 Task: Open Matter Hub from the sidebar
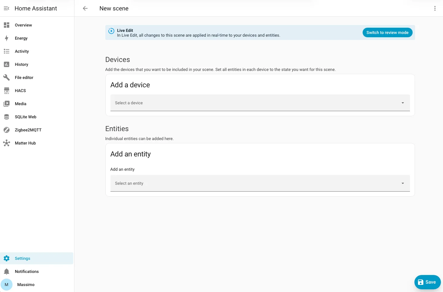tap(37, 143)
